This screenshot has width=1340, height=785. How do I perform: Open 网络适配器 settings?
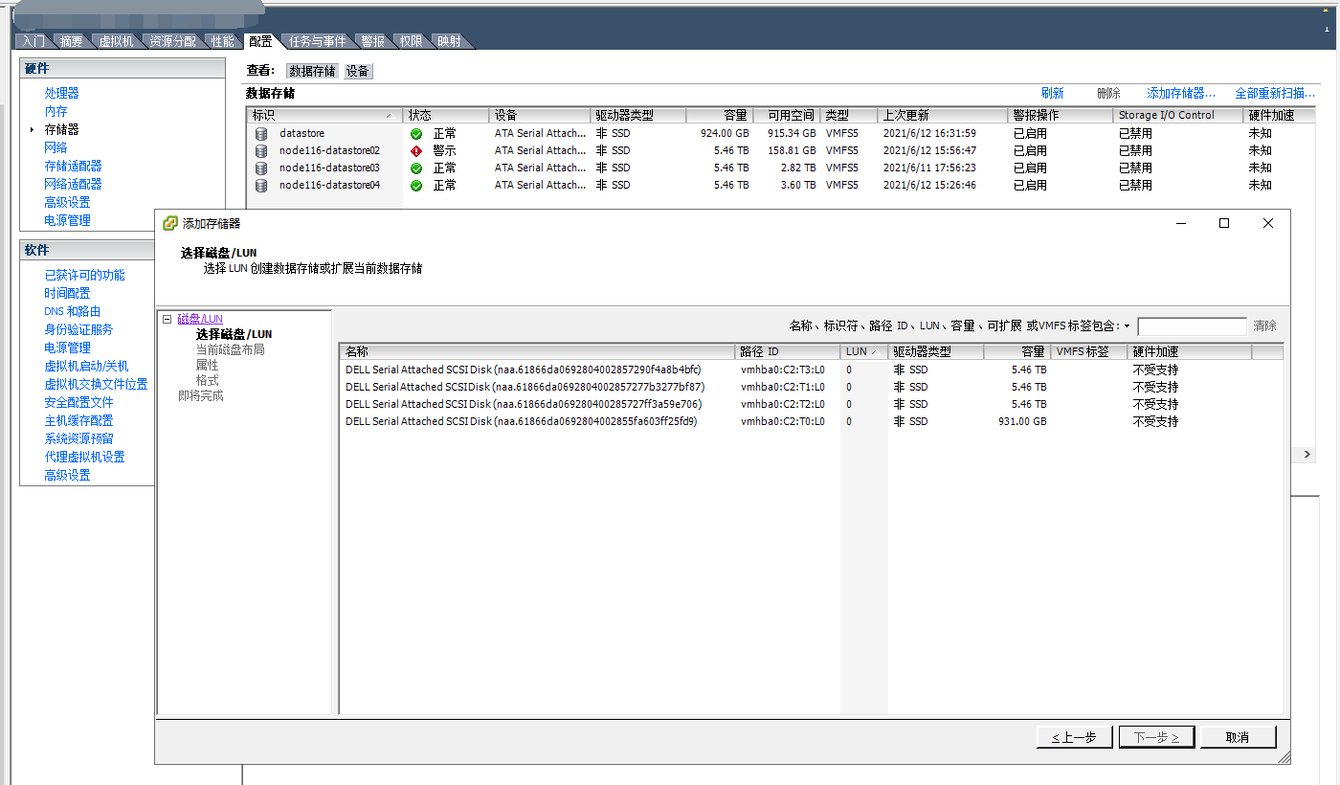click(x=73, y=184)
